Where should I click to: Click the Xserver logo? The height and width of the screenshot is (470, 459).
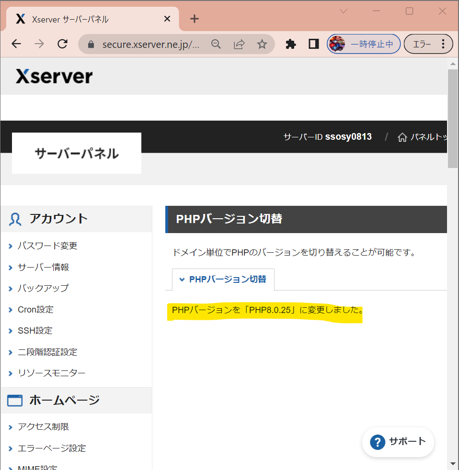54,76
